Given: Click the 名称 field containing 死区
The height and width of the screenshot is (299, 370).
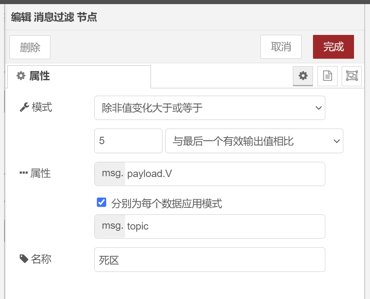Looking at the screenshot, I should pyautogui.click(x=210, y=260).
